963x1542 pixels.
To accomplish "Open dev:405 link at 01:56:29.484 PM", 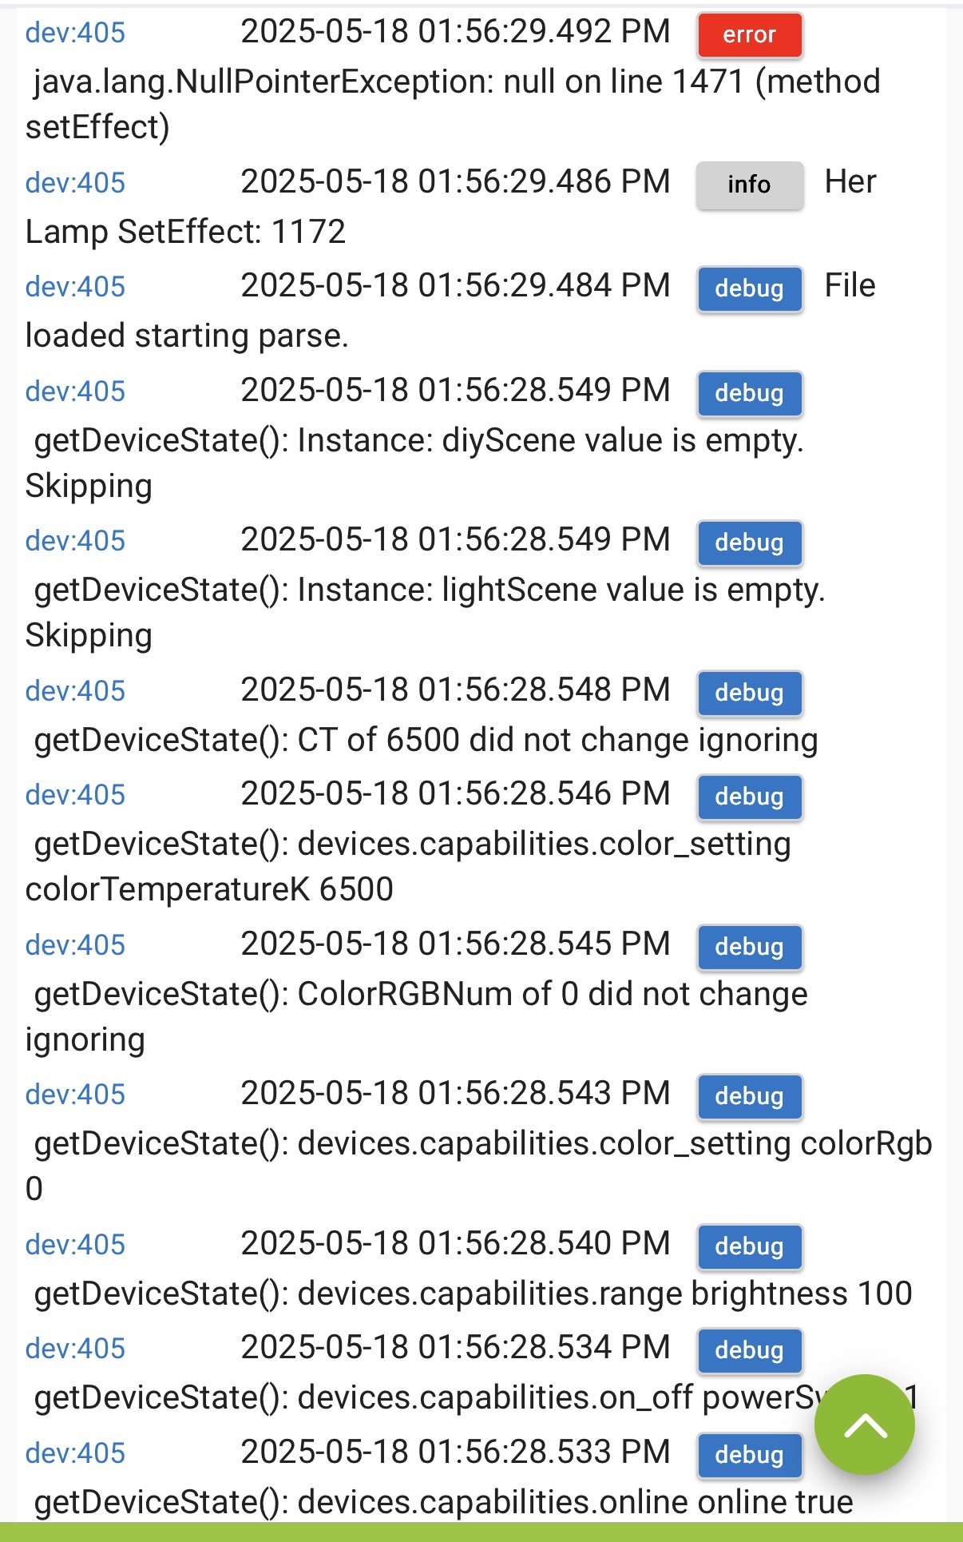I will pos(75,287).
